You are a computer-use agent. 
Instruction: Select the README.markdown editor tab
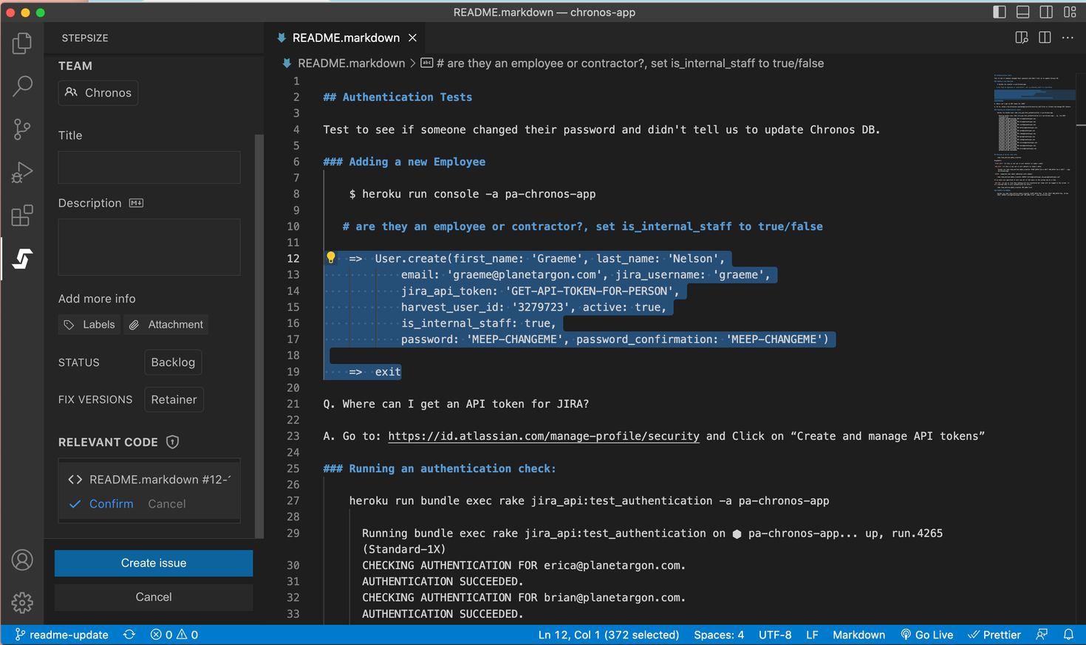pyautogui.click(x=346, y=38)
